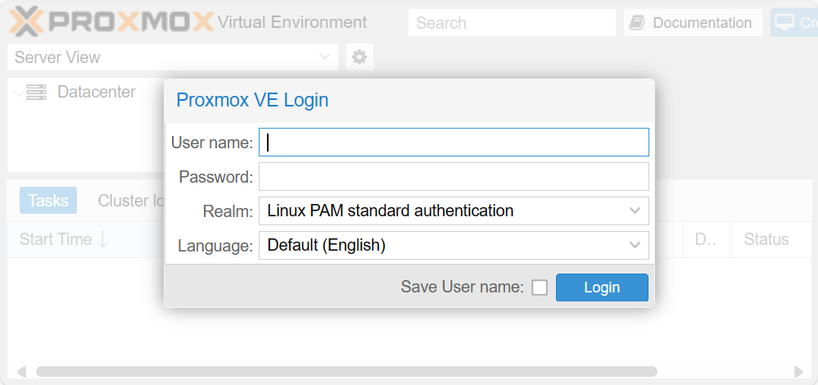This screenshot has height=385, width=818.
Task: Open the Server View dropdown
Action: [172, 57]
